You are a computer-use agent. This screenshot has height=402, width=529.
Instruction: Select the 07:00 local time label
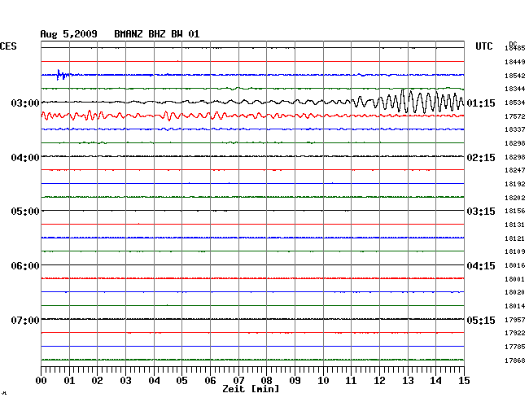tap(25, 320)
